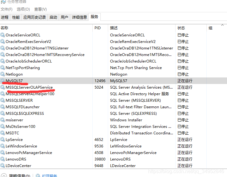Select the MySQL57 service name
Image resolution: width=227 pixels, height=177 pixels.
pyautogui.click(x=14, y=81)
